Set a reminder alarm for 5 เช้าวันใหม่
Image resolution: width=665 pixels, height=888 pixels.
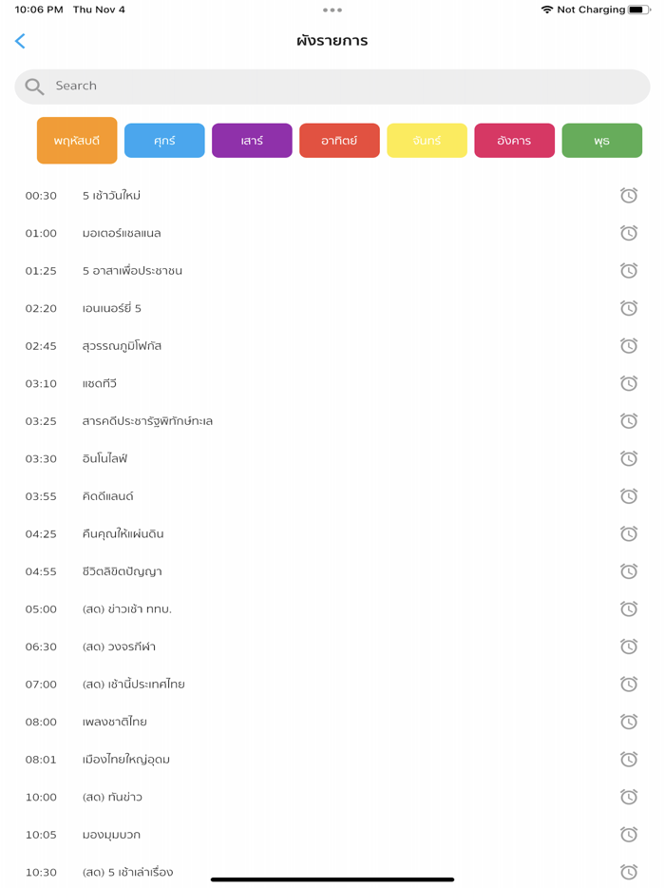(x=629, y=195)
